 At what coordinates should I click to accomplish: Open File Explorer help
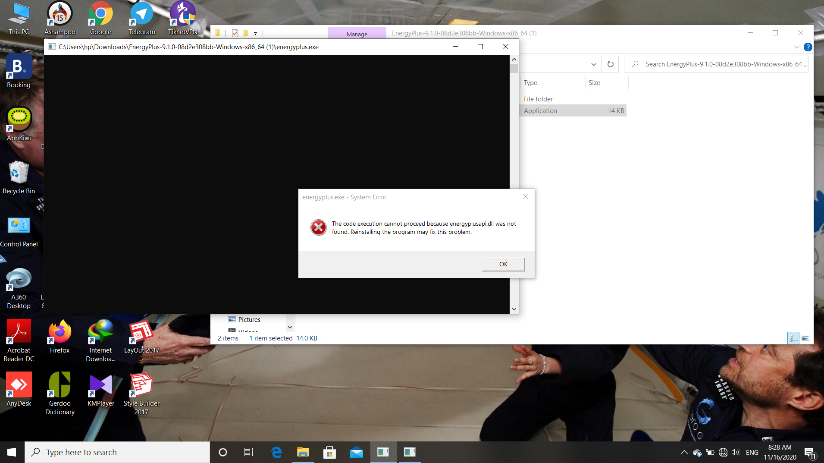click(x=808, y=47)
